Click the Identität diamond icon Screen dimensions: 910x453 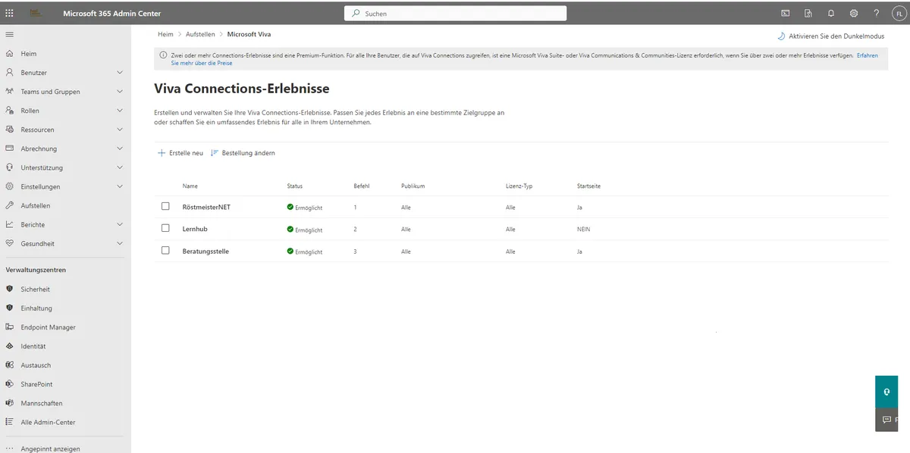10,346
